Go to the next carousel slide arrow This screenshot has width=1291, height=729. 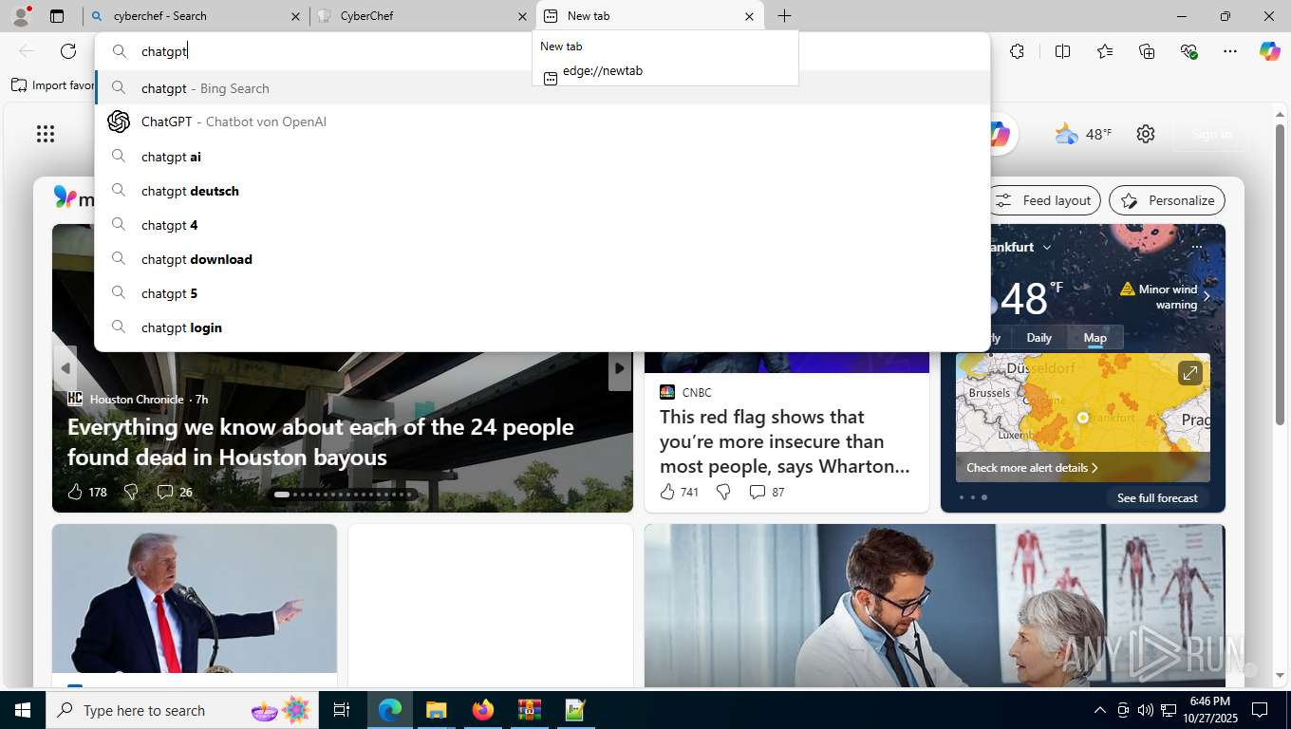620,367
